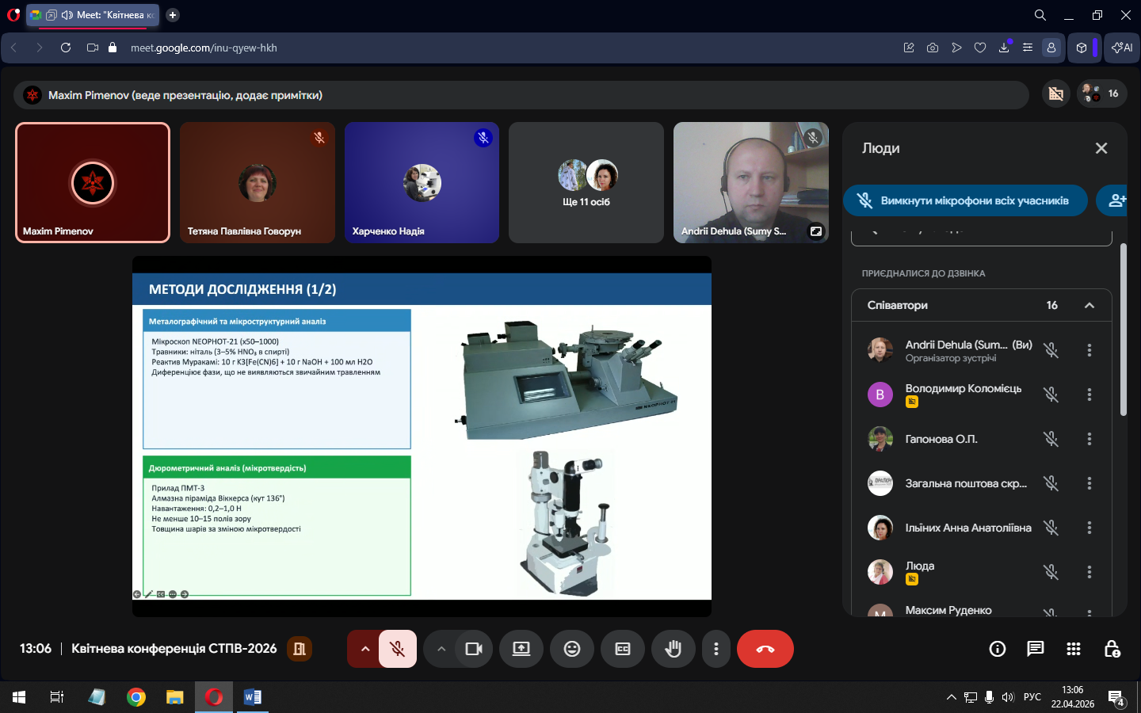The image size is (1141, 713).
Task: Click the raise hand icon
Action: coord(673,649)
